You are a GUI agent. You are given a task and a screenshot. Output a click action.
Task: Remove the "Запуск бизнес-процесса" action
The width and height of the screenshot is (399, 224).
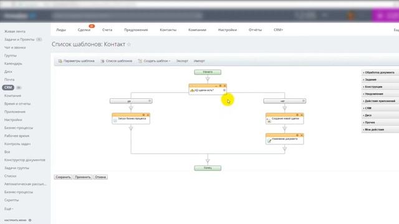(x=148, y=115)
